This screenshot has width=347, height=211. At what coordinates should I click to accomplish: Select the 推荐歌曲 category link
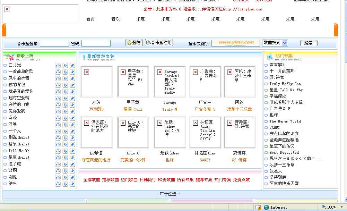pyautogui.click(x=111, y=180)
